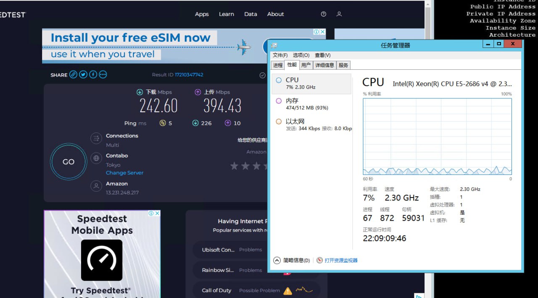538x298 pixels.
Task: Open the About menu on Speedtest
Action: click(x=275, y=14)
